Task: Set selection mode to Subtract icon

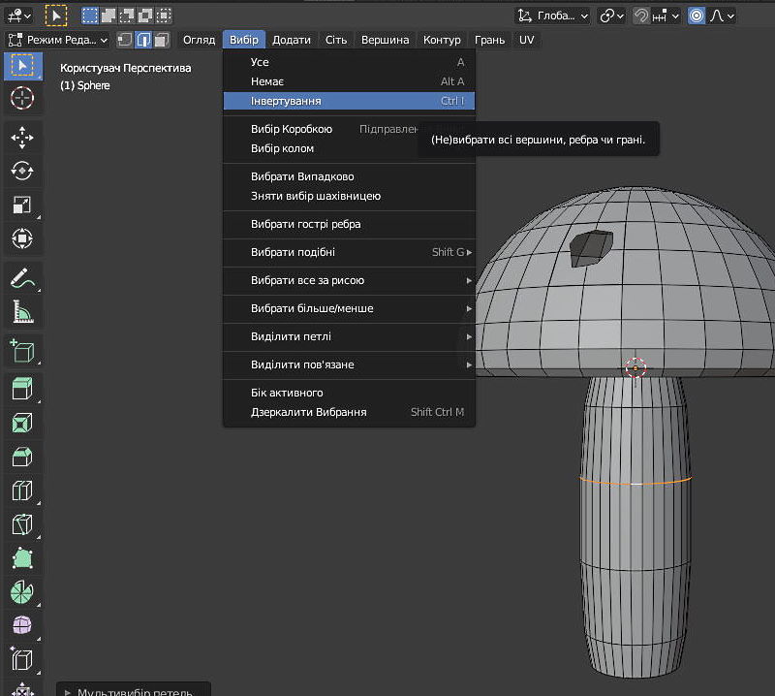Action: tap(127, 16)
